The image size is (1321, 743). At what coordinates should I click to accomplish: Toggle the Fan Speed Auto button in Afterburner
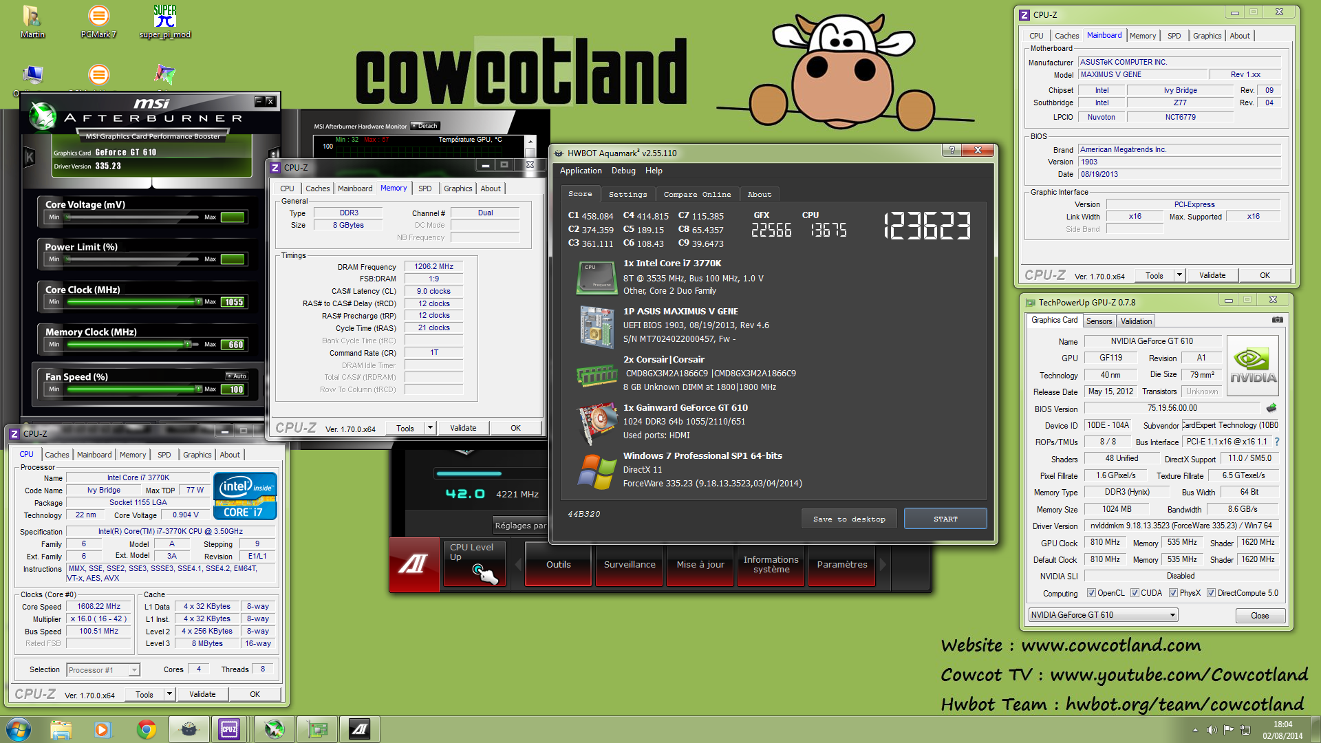[x=237, y=376]
